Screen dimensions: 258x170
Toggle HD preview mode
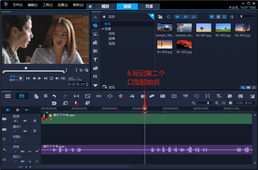click(x=63, y=78)
